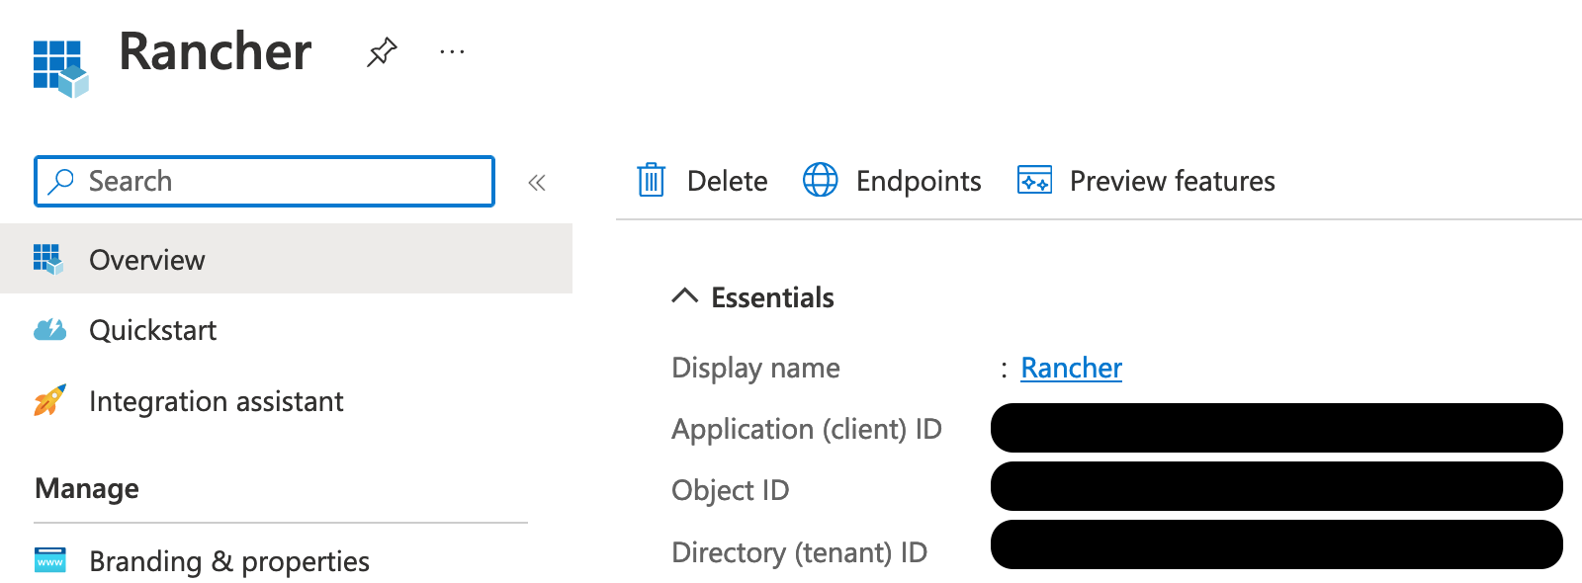
Task: Click the redacted Object ID value
Action: (1275, 486)
